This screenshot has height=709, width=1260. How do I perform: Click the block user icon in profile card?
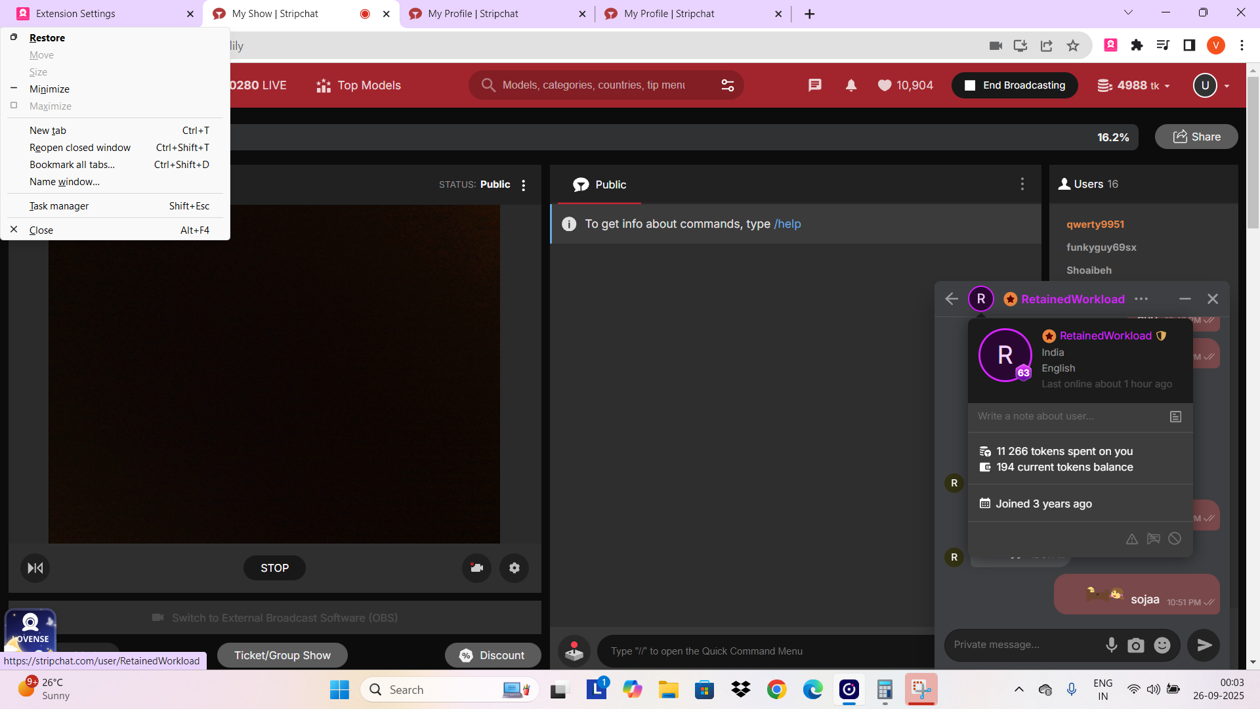click(1175, 539)
